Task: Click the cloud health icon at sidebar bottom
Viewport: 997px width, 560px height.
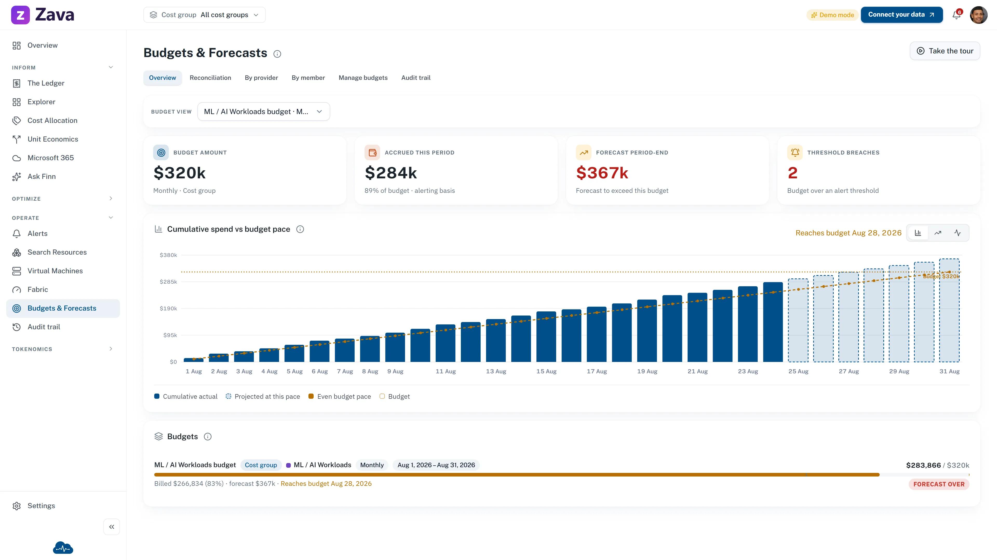Action: pos(63,548)
